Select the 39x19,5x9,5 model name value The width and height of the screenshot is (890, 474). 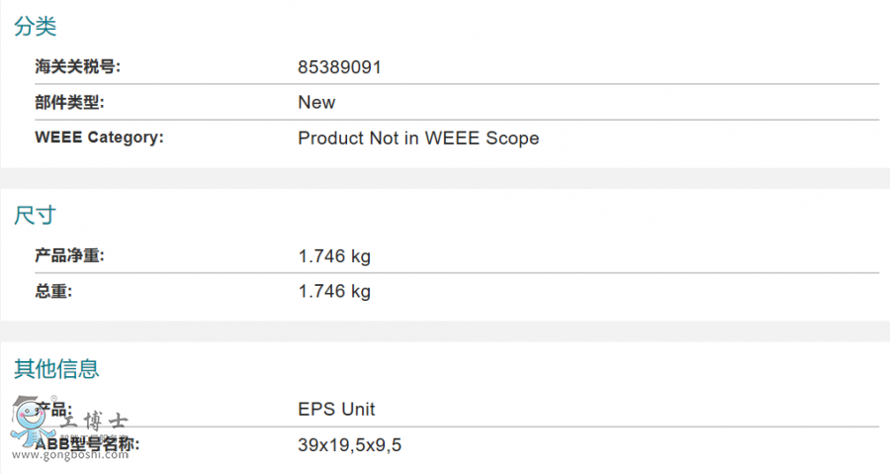coord(349,444)
